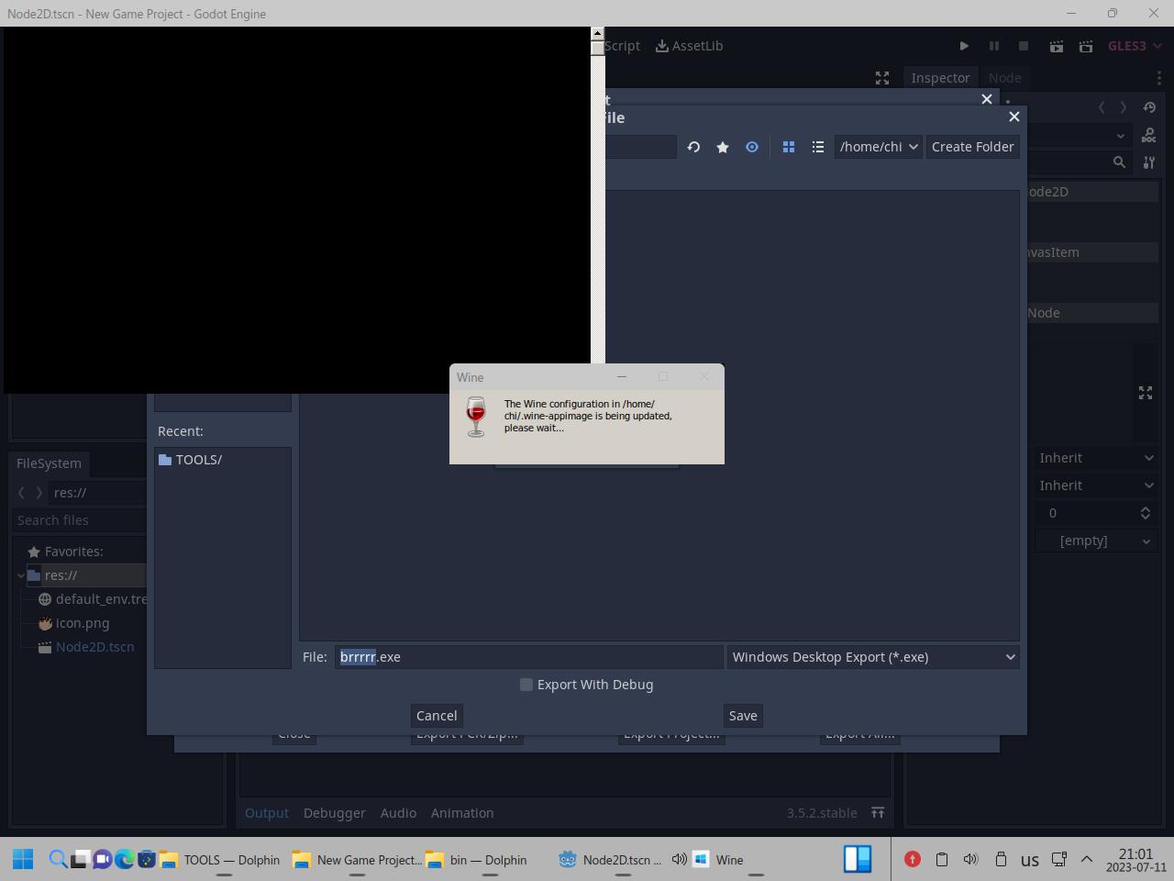
Task: Expand the Inspector property fullscreen icon
Action: click(x=1146, y=393)
